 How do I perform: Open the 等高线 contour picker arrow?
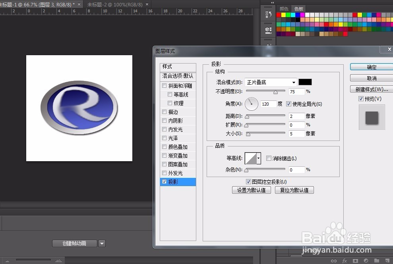click(259, 158)
